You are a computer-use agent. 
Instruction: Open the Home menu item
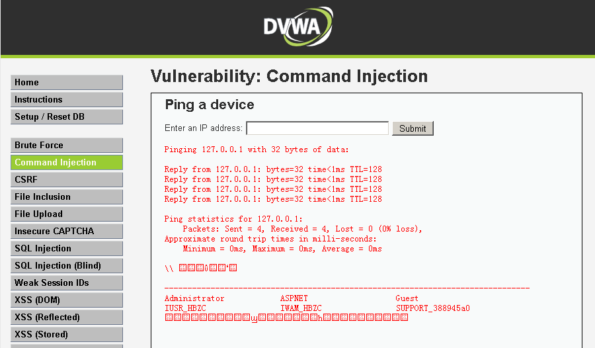click(66, 83)
